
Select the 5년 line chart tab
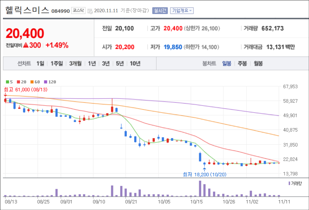(120, 63)
